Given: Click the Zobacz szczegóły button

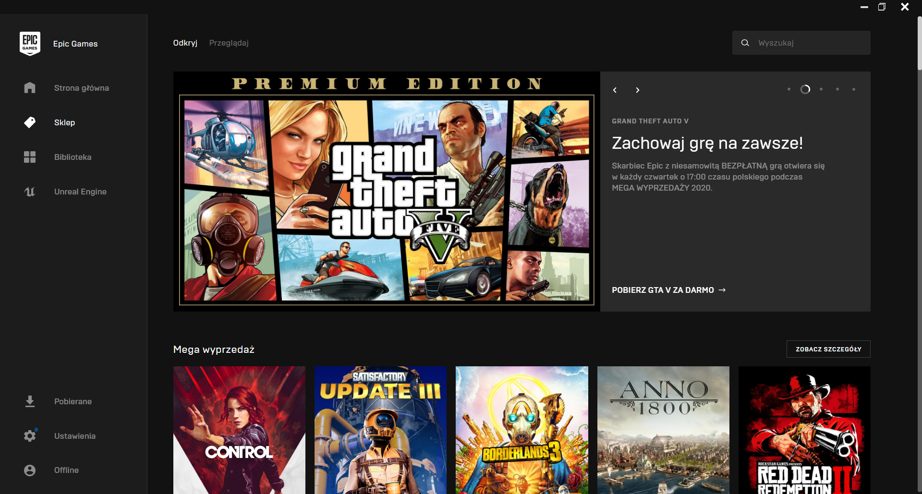Looking at the screenshot, I should (828, 349).
